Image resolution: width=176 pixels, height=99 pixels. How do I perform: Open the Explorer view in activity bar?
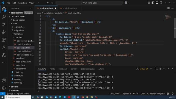click(x=4, y=9)
